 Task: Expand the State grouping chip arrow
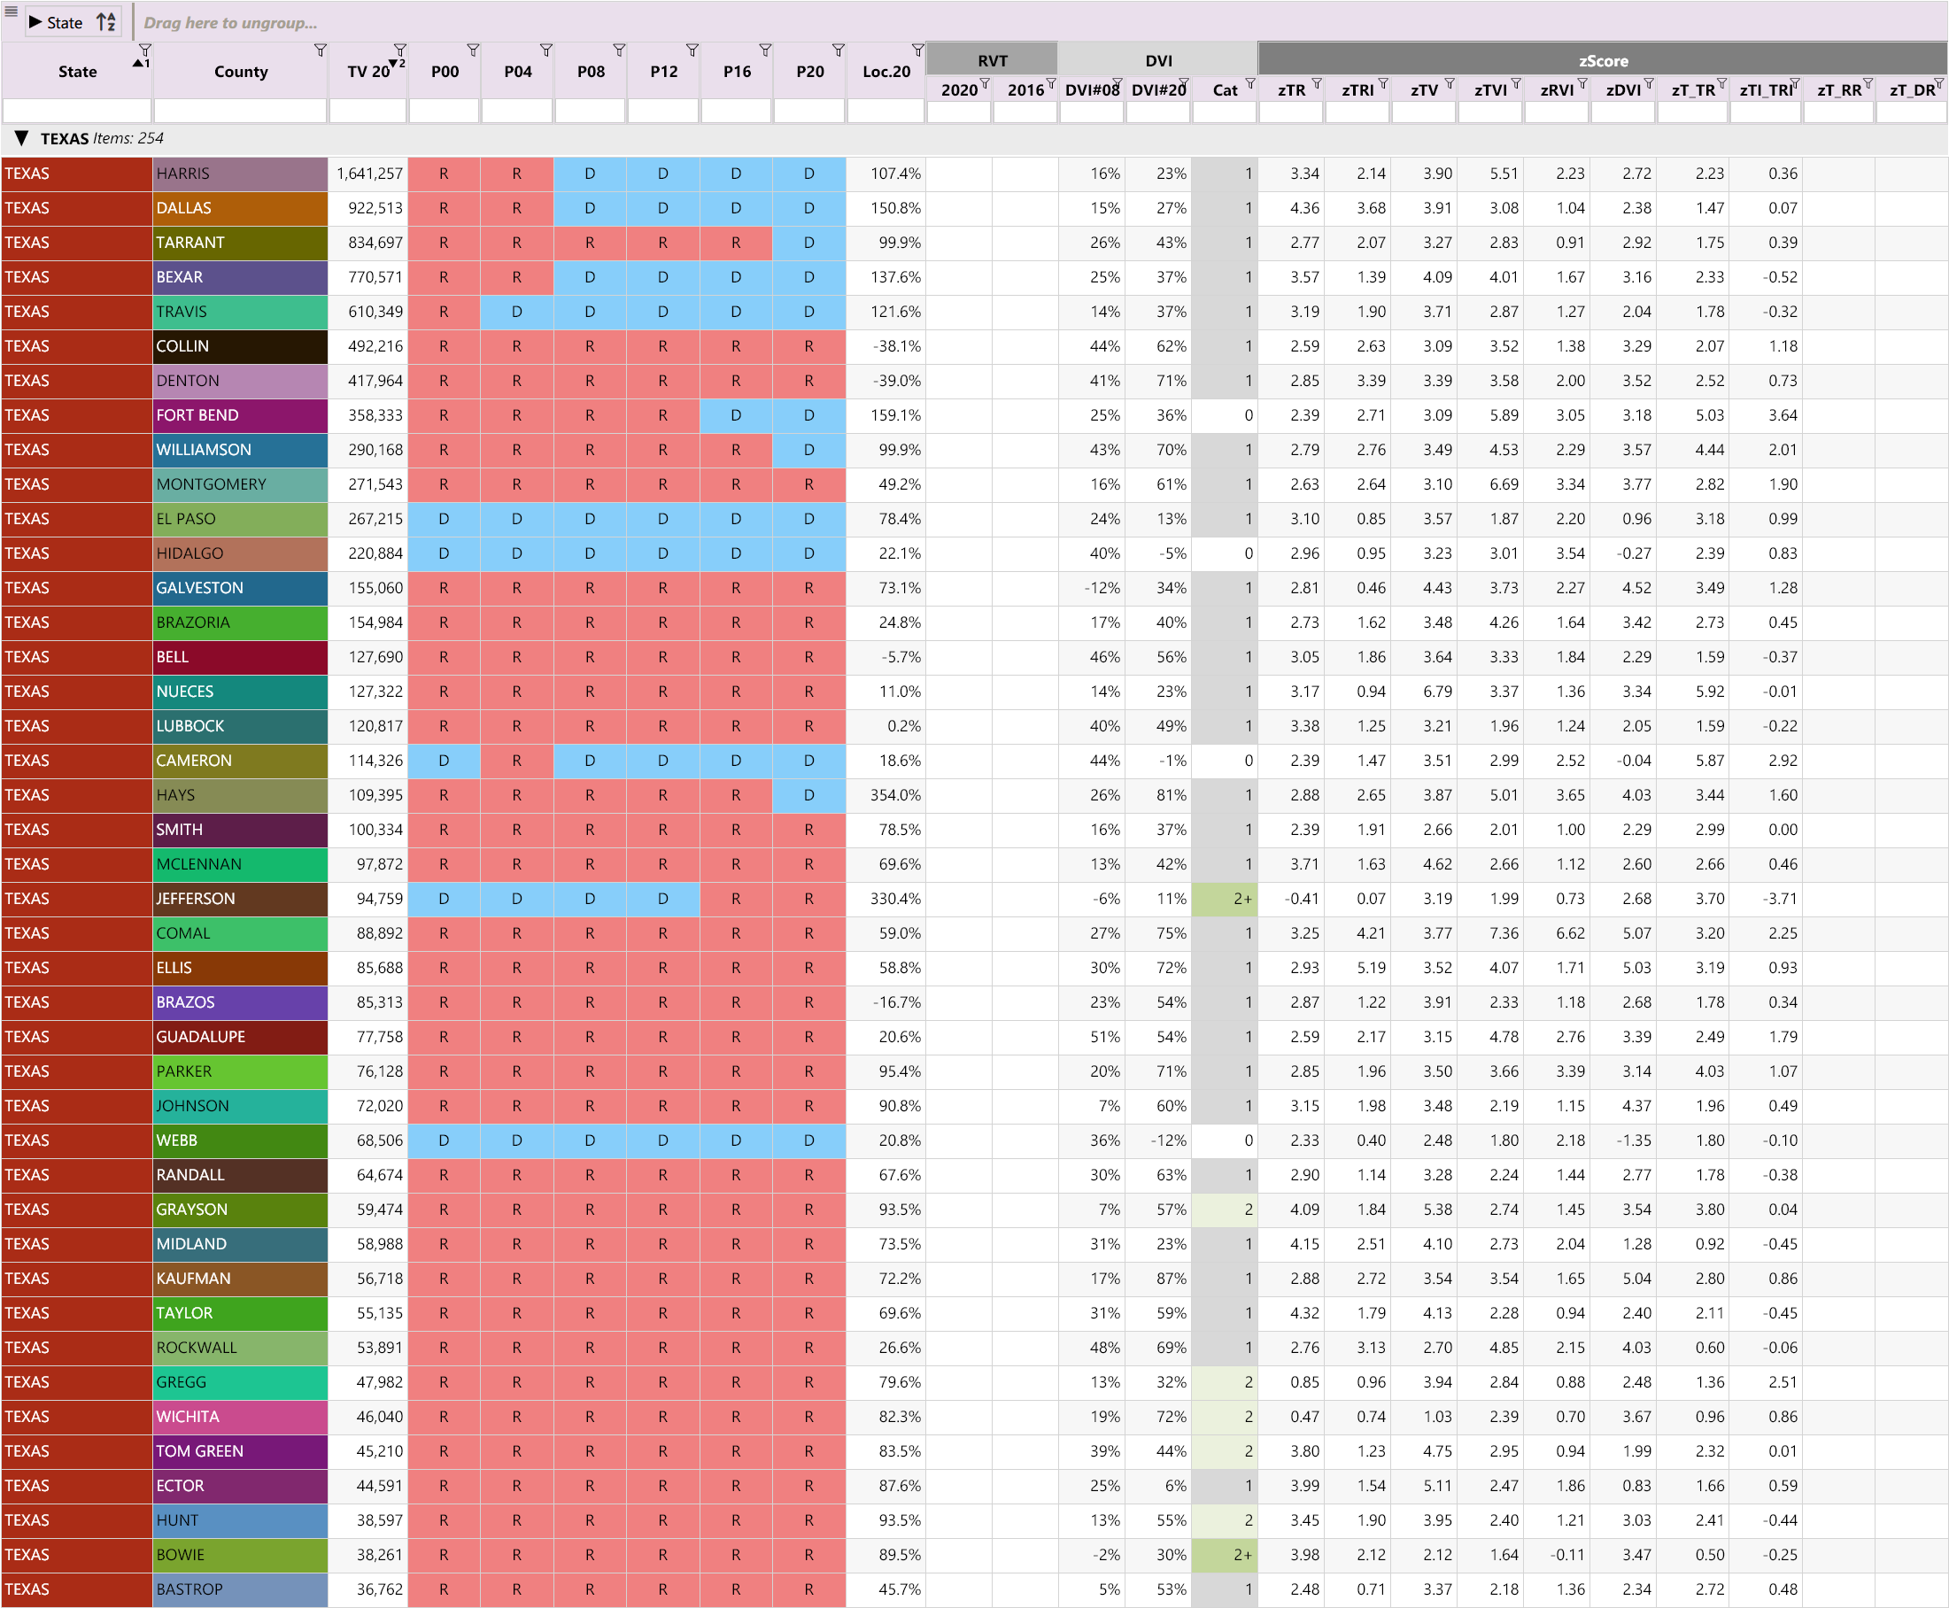pyautogui.click(x=35, y=22)
